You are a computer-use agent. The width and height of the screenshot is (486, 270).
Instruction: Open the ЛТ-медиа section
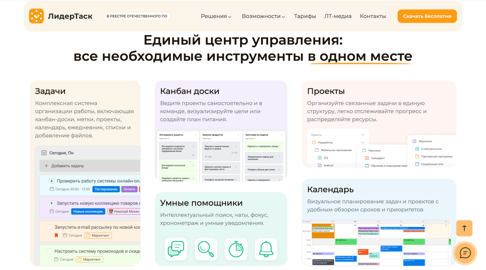(338, 16)
